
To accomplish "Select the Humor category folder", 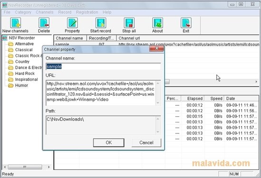I will pos(21,85).
